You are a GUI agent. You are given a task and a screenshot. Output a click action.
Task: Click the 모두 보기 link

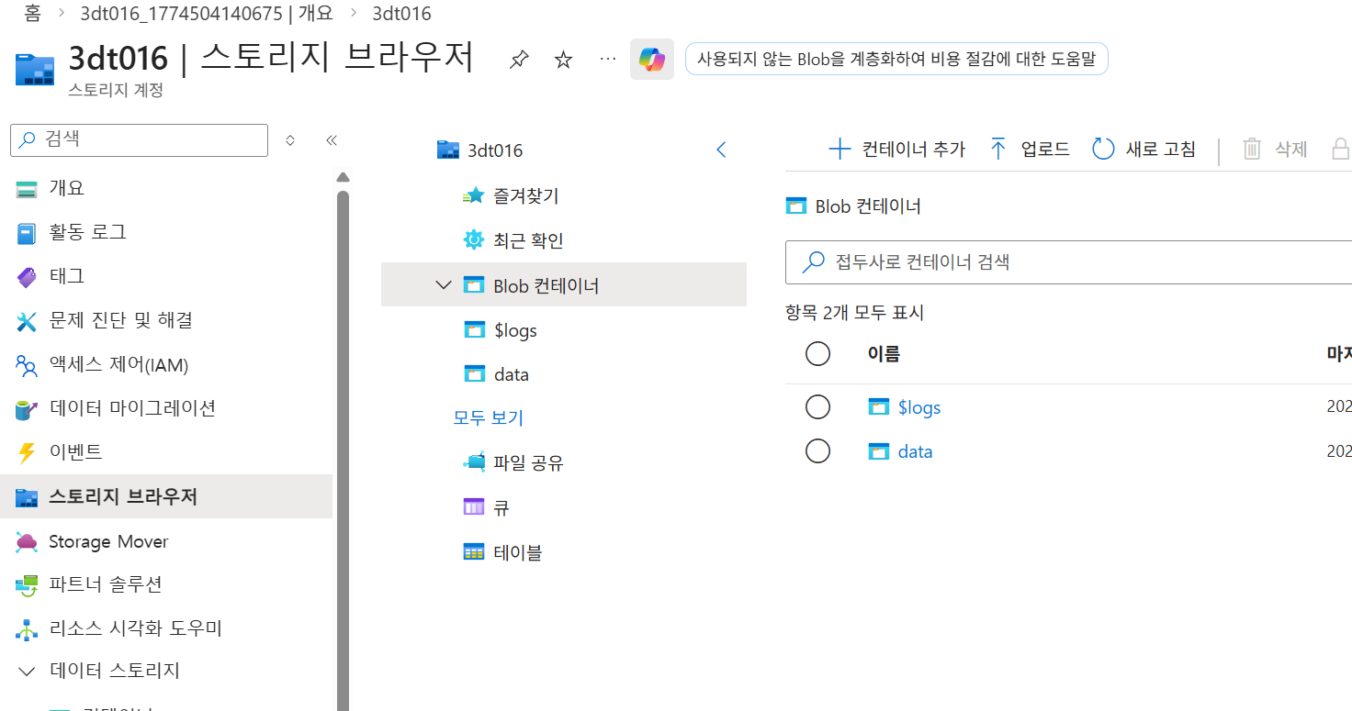tap(489, 417)
